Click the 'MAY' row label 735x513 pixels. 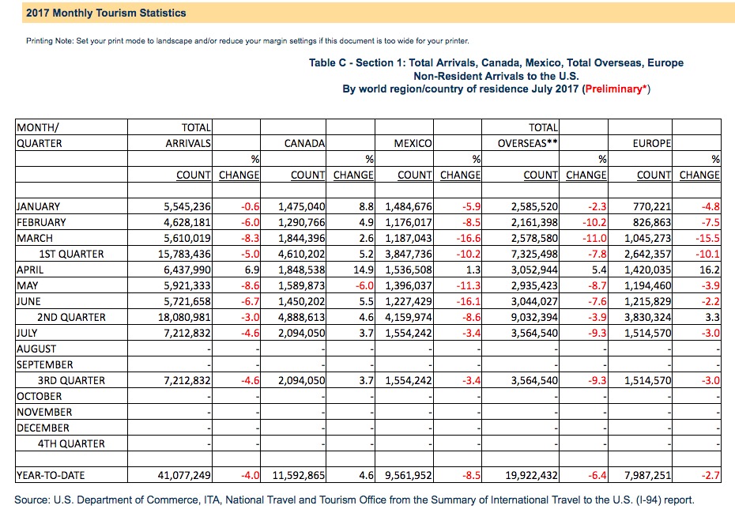tap(27, 285)
